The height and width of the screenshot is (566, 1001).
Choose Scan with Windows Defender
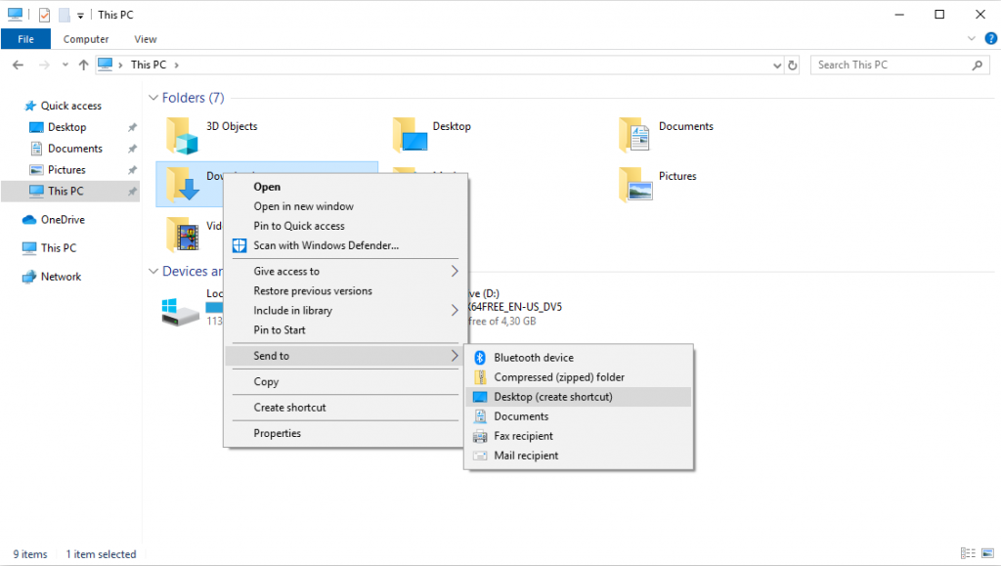[326, 245]
